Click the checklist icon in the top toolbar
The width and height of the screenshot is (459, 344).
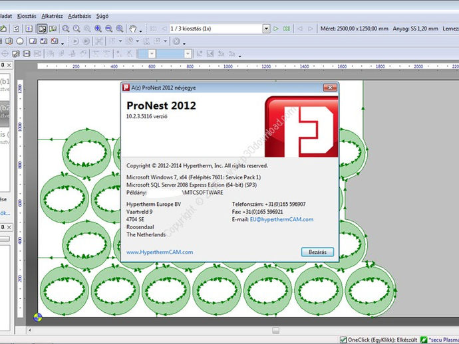pos(17,29)
